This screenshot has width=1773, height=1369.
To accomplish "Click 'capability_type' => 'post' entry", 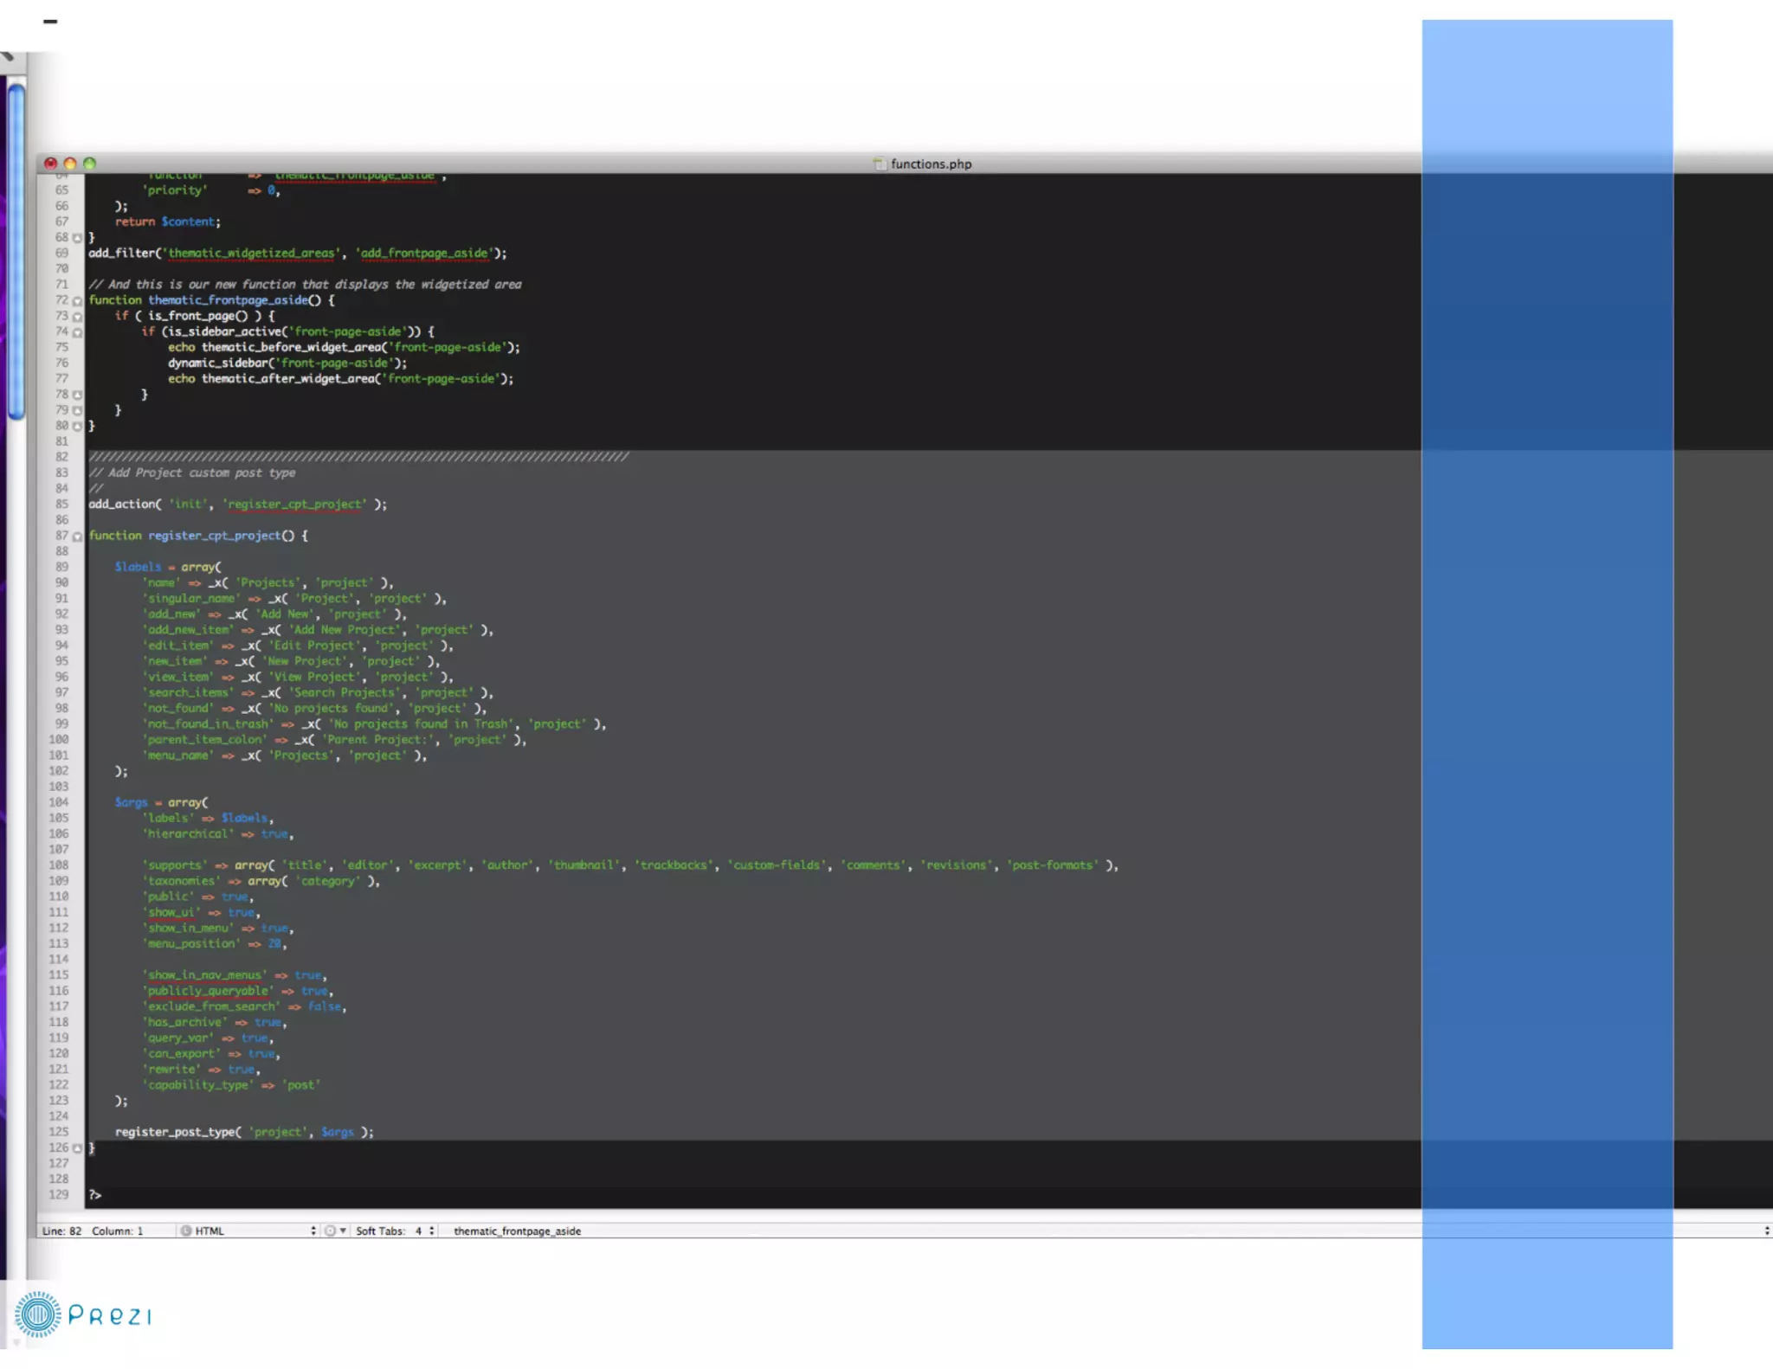I will click(231, 1085).
